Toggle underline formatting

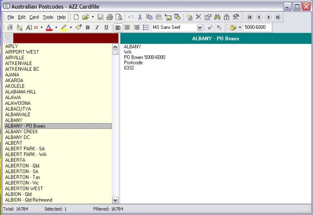(106, 27)
